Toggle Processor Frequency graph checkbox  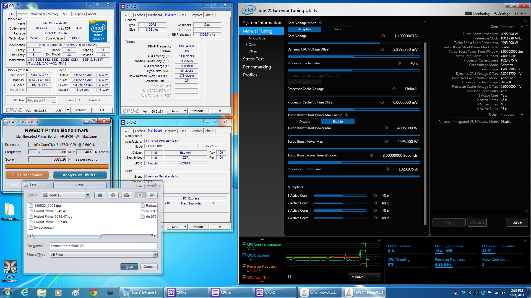coord(244,266)
